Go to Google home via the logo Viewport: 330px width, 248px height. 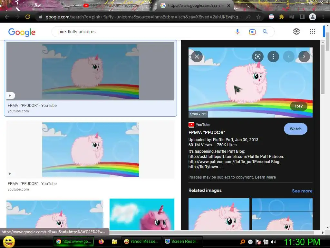click(x=22, y=32)
